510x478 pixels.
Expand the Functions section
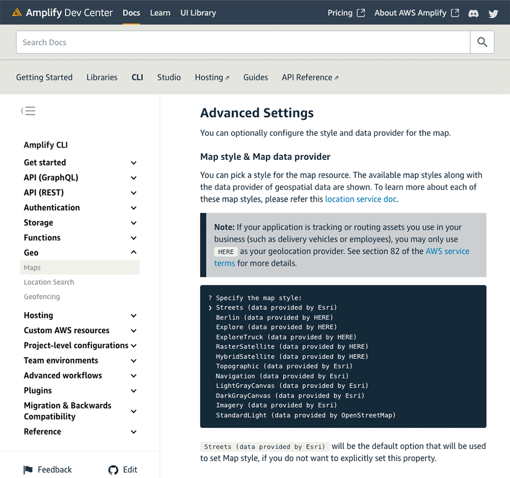tap(133, 237)
